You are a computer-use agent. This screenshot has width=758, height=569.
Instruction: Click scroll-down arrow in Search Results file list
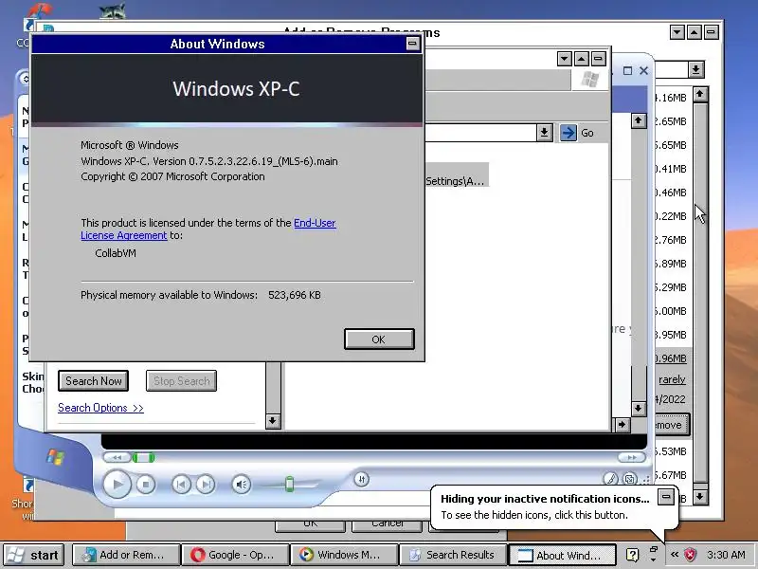coord(638,409)
